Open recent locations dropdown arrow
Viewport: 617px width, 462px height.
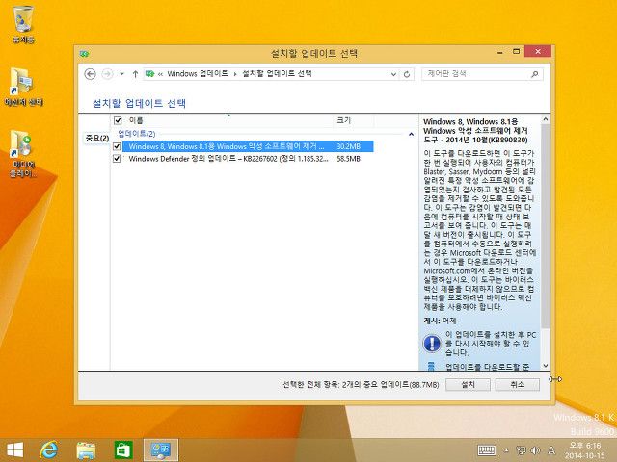[122, 74]
